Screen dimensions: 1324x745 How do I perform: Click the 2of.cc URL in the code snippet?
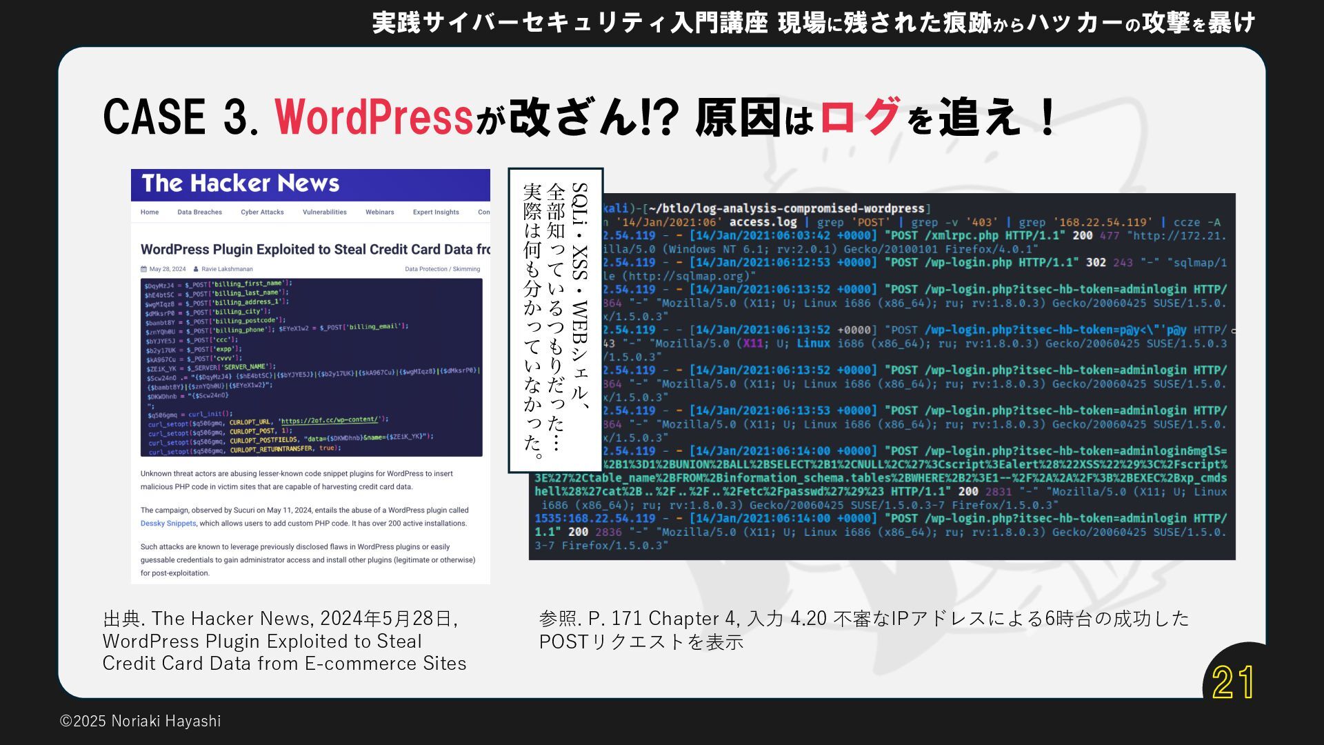329,419
